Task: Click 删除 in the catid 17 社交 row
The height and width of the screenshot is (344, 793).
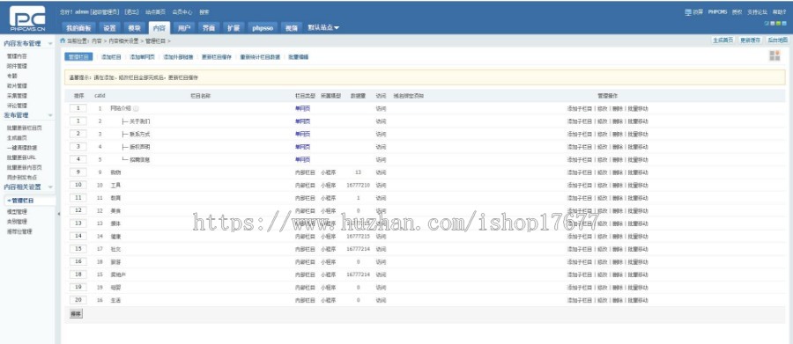Action: click(x=617, y=249)
